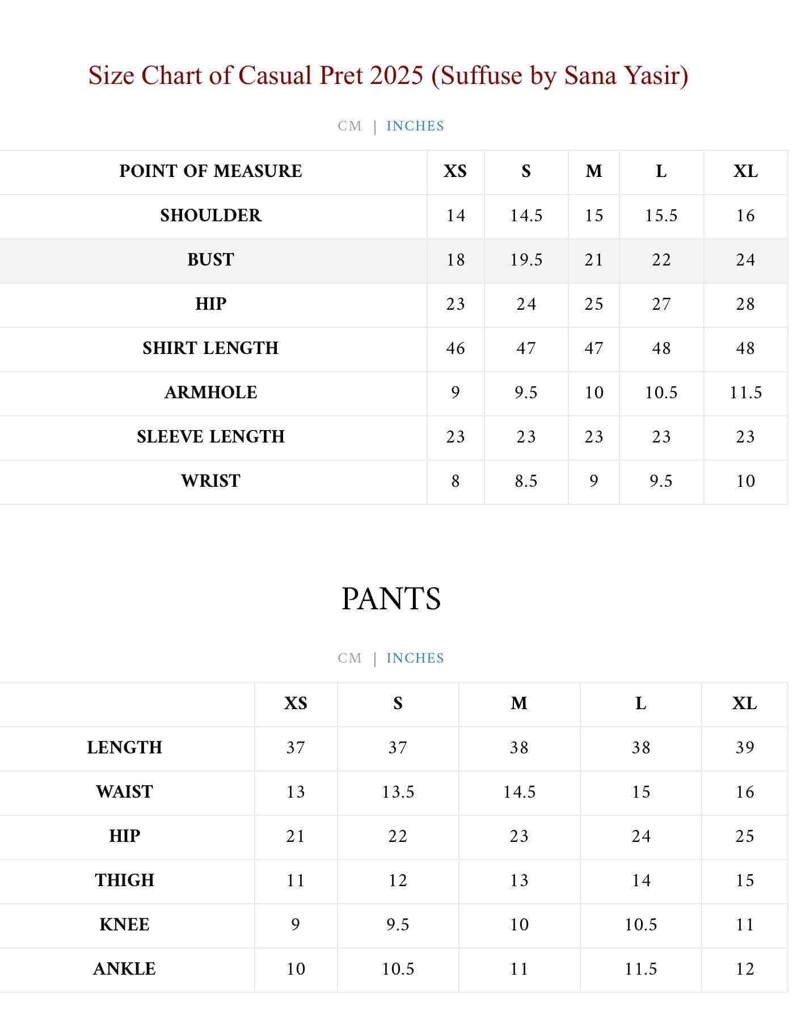The height and width of the screenshot is (1028, 797).
Task: Click the ANKLE row label
Action: (124, 969)
